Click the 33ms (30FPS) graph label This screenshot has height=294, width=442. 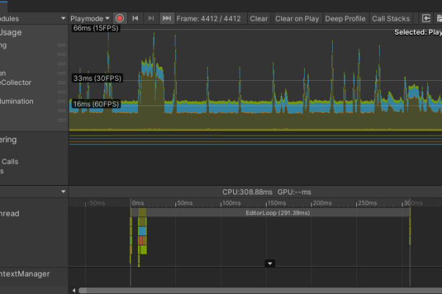point(97,78)
